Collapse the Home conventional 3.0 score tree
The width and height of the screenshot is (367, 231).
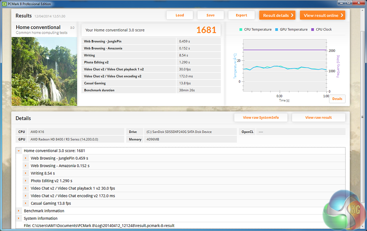[x=19, y=151]
